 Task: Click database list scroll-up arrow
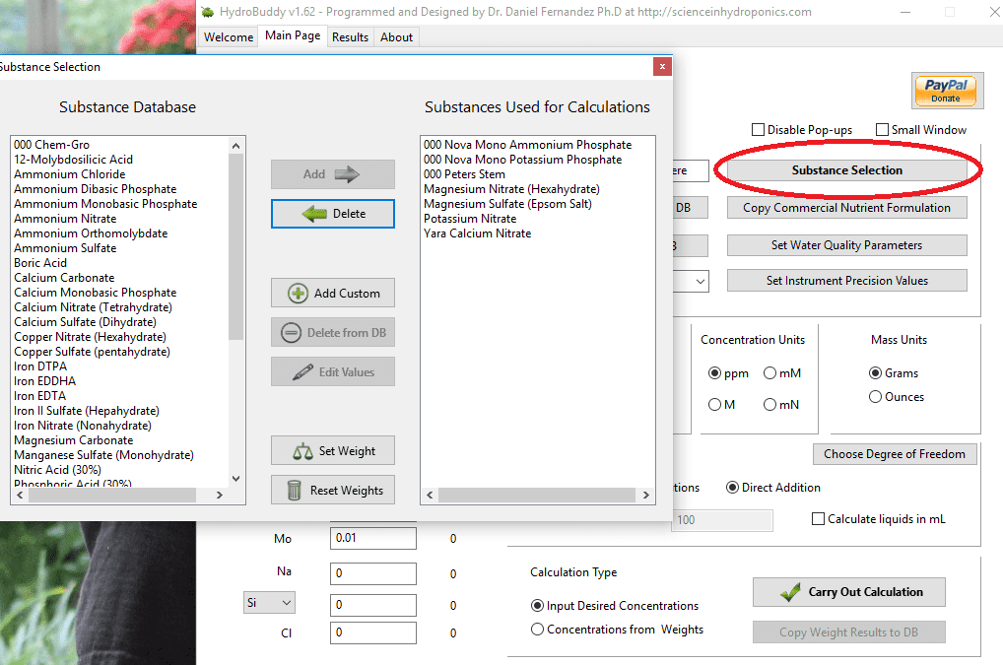(x=236, y=146)
